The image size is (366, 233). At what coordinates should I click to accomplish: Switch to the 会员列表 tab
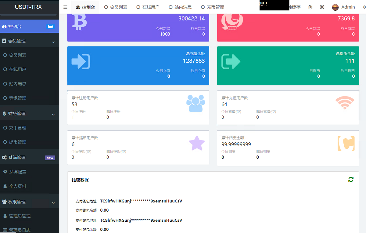click(x=116, y=7)
